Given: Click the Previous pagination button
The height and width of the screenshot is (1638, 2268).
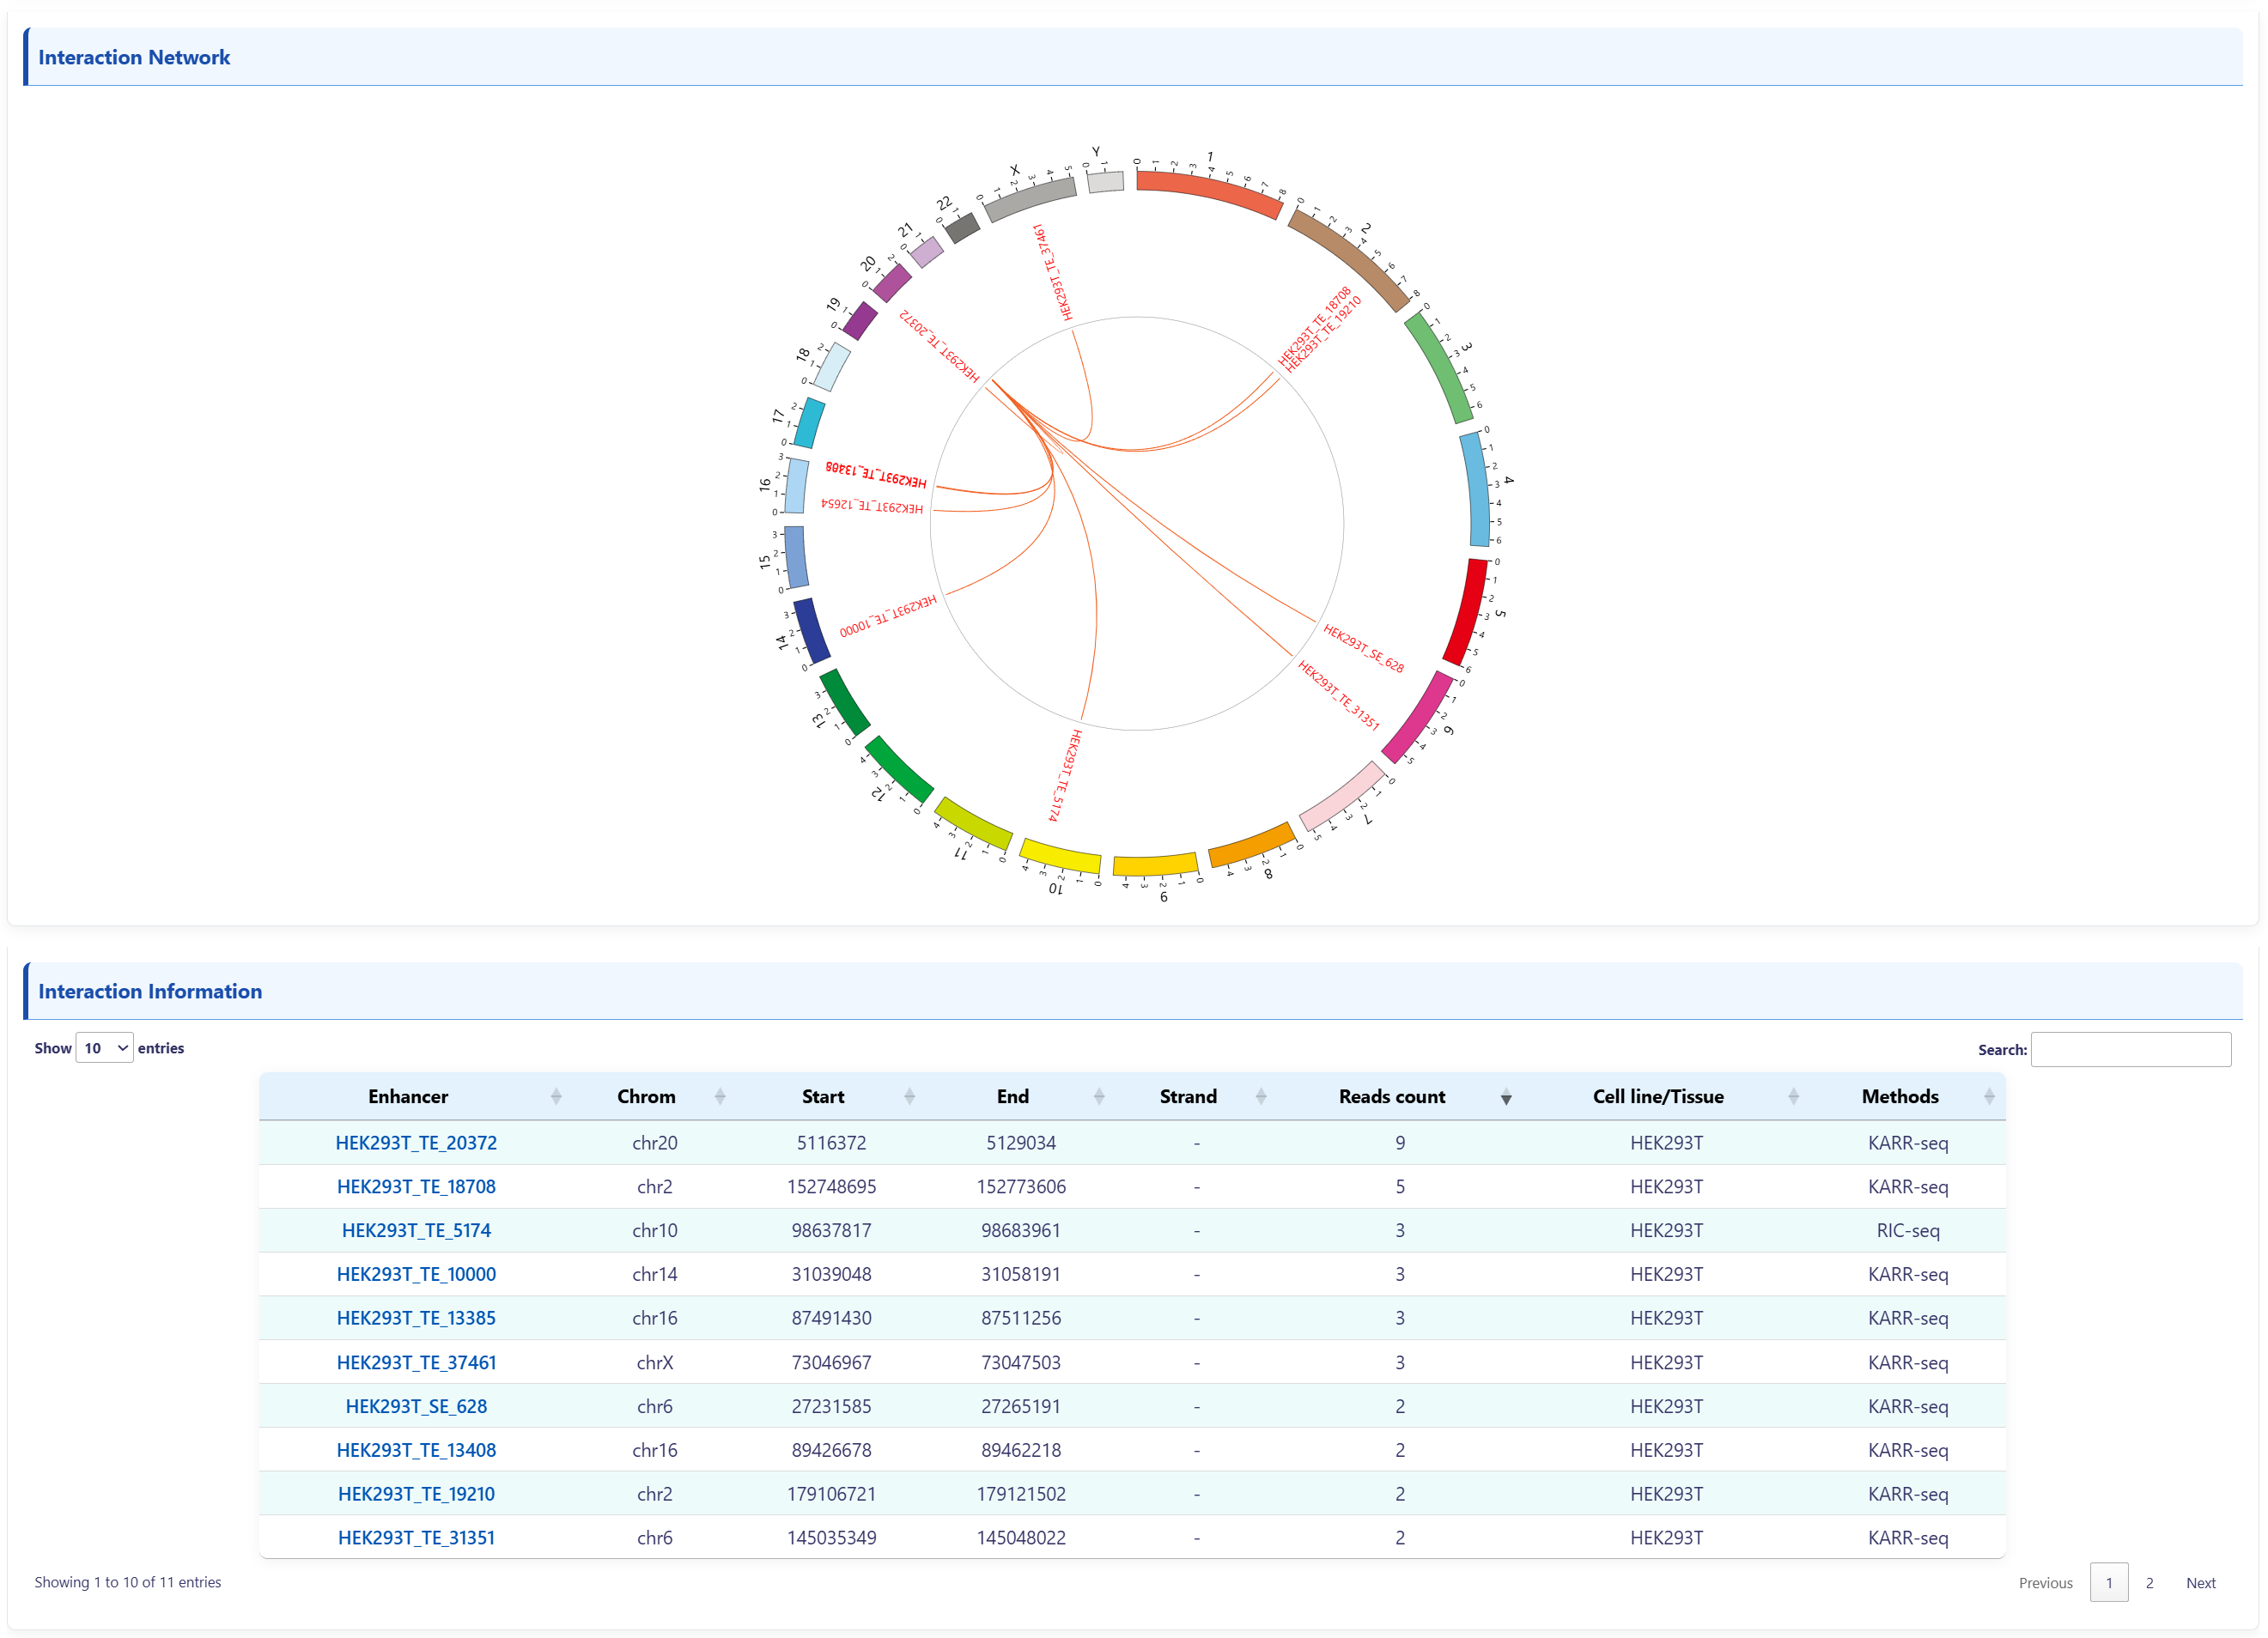Looking at the screenshot, I should point(2045,1583).
